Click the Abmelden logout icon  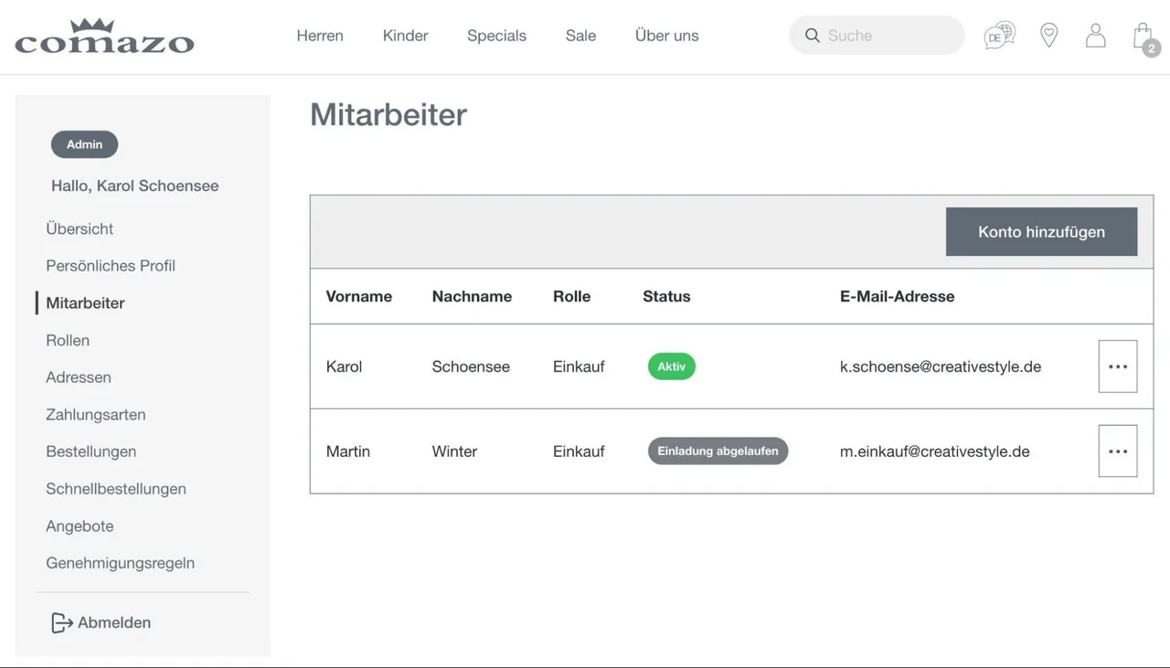tap(61, 623)
